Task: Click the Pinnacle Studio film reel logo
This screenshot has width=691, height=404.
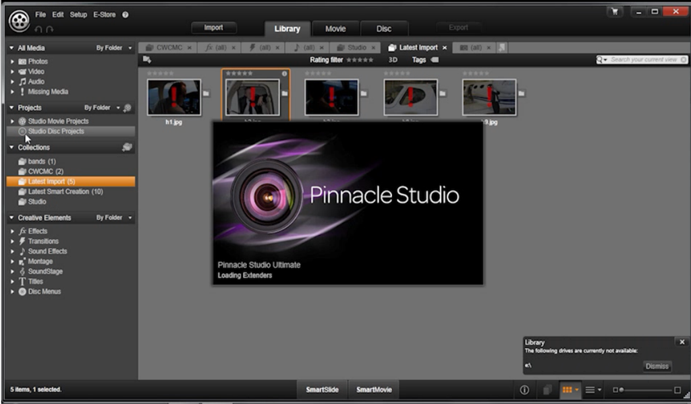Action: point(19,21)
